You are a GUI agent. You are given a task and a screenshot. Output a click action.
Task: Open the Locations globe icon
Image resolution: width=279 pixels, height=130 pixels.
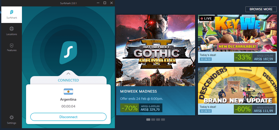coord(12,29)
